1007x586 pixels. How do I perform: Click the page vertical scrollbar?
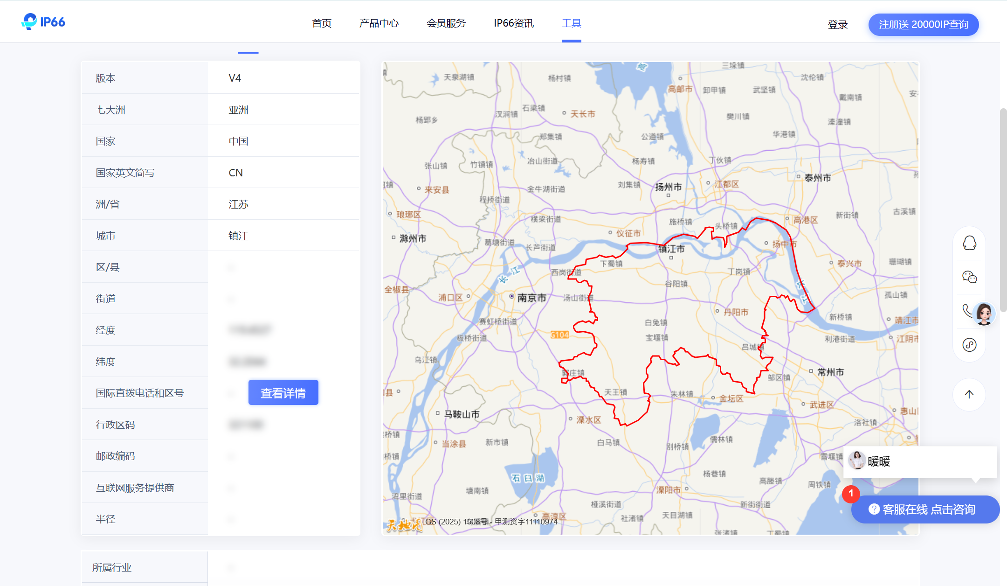point(1003,210)
